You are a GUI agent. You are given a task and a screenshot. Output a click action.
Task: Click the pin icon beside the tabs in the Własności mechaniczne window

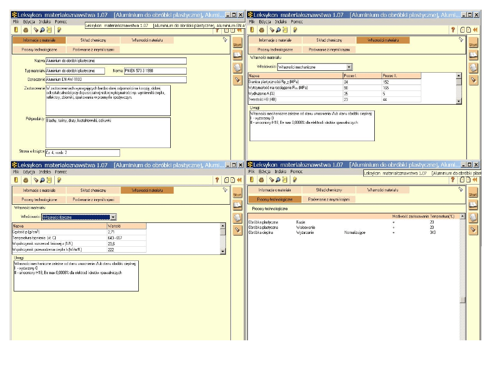pyautogui.click(x=461, y=40)
